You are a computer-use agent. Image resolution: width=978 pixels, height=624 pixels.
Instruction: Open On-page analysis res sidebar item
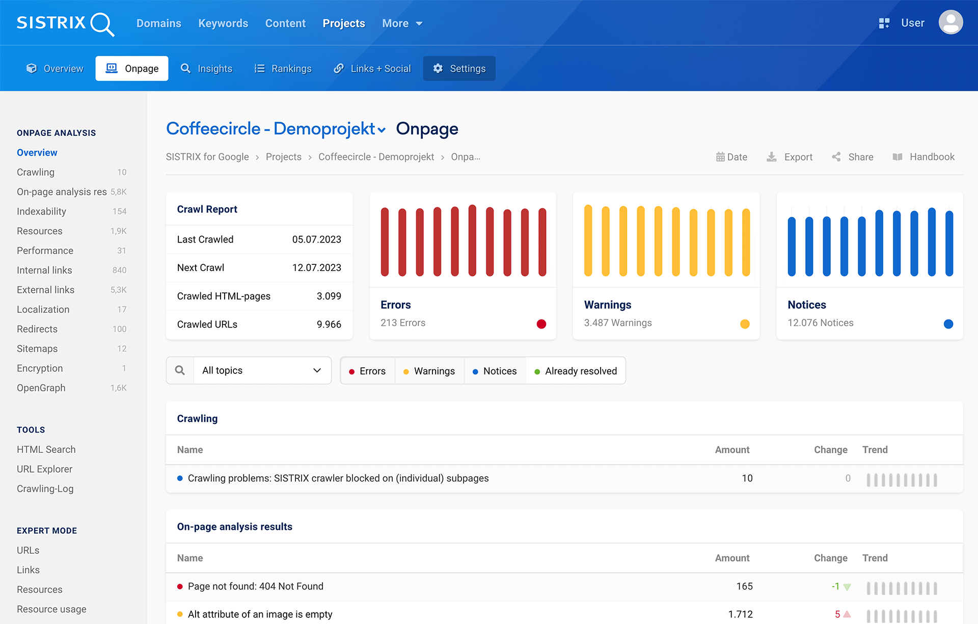(71, 192)
